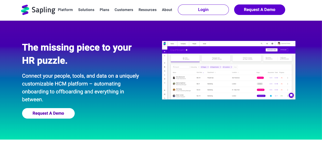Open the Onboarding dropdown in preview filters

195,67
